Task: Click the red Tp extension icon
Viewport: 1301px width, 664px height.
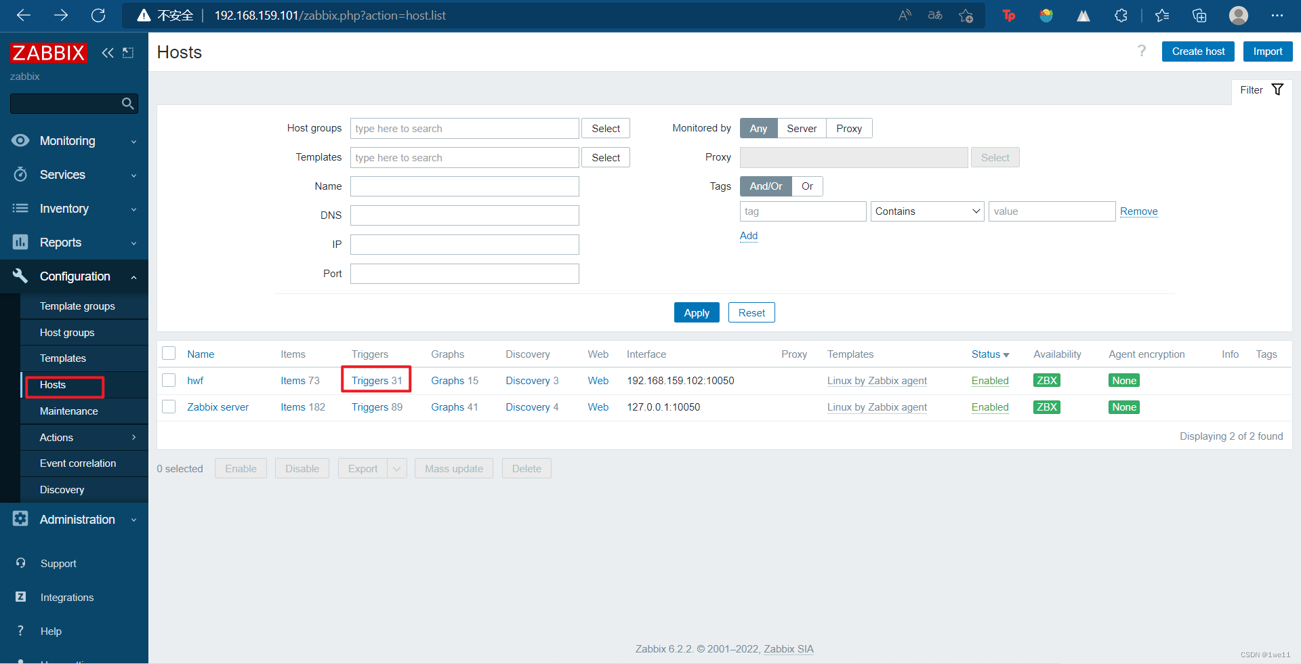Action: pos(1009,16)
